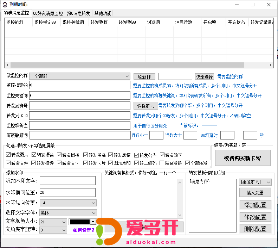Uncheck the 转发图片 checkbox

tap(8, 155)
